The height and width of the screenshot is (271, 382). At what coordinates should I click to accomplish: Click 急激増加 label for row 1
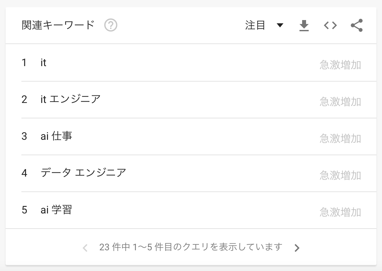tap(340, 65)
